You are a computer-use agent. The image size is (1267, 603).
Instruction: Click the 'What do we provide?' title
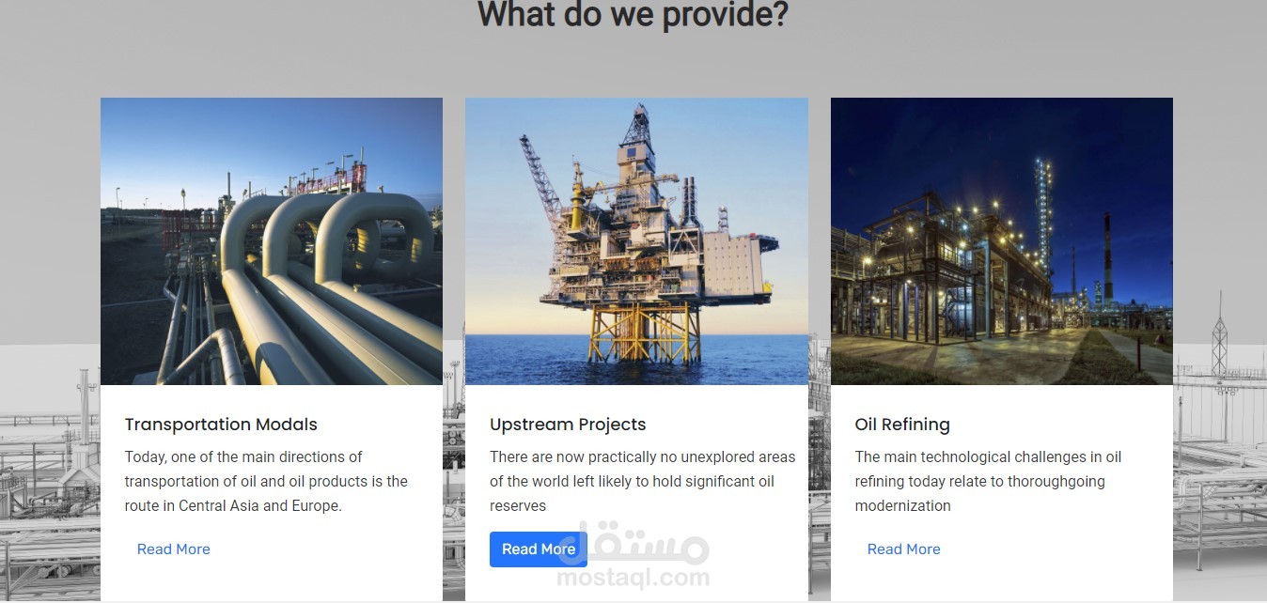[633, 14]
